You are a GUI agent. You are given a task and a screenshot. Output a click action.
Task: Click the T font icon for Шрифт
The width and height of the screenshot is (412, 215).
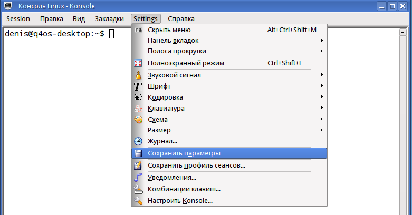[x=138, y=86]
